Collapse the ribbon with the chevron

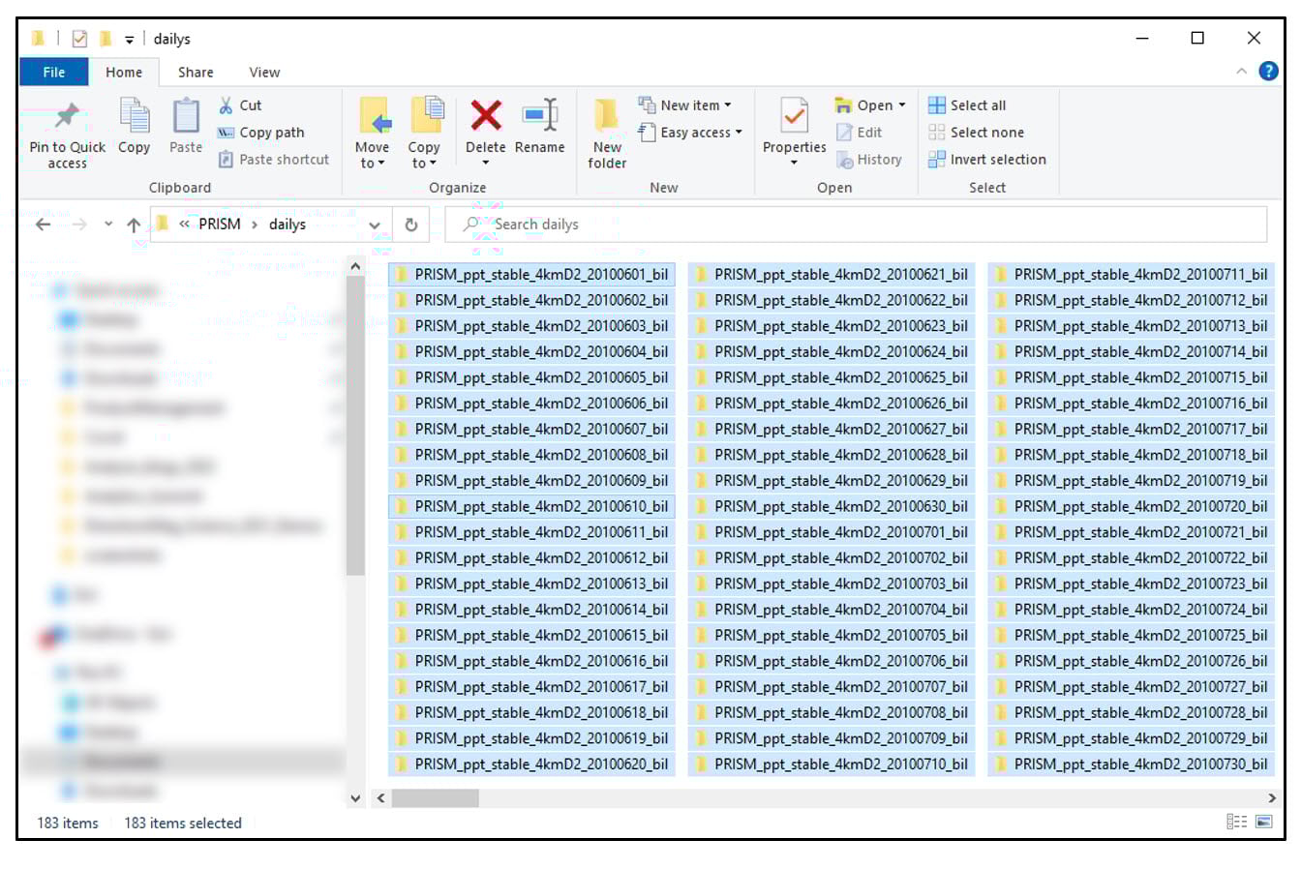click(1241, 72)
